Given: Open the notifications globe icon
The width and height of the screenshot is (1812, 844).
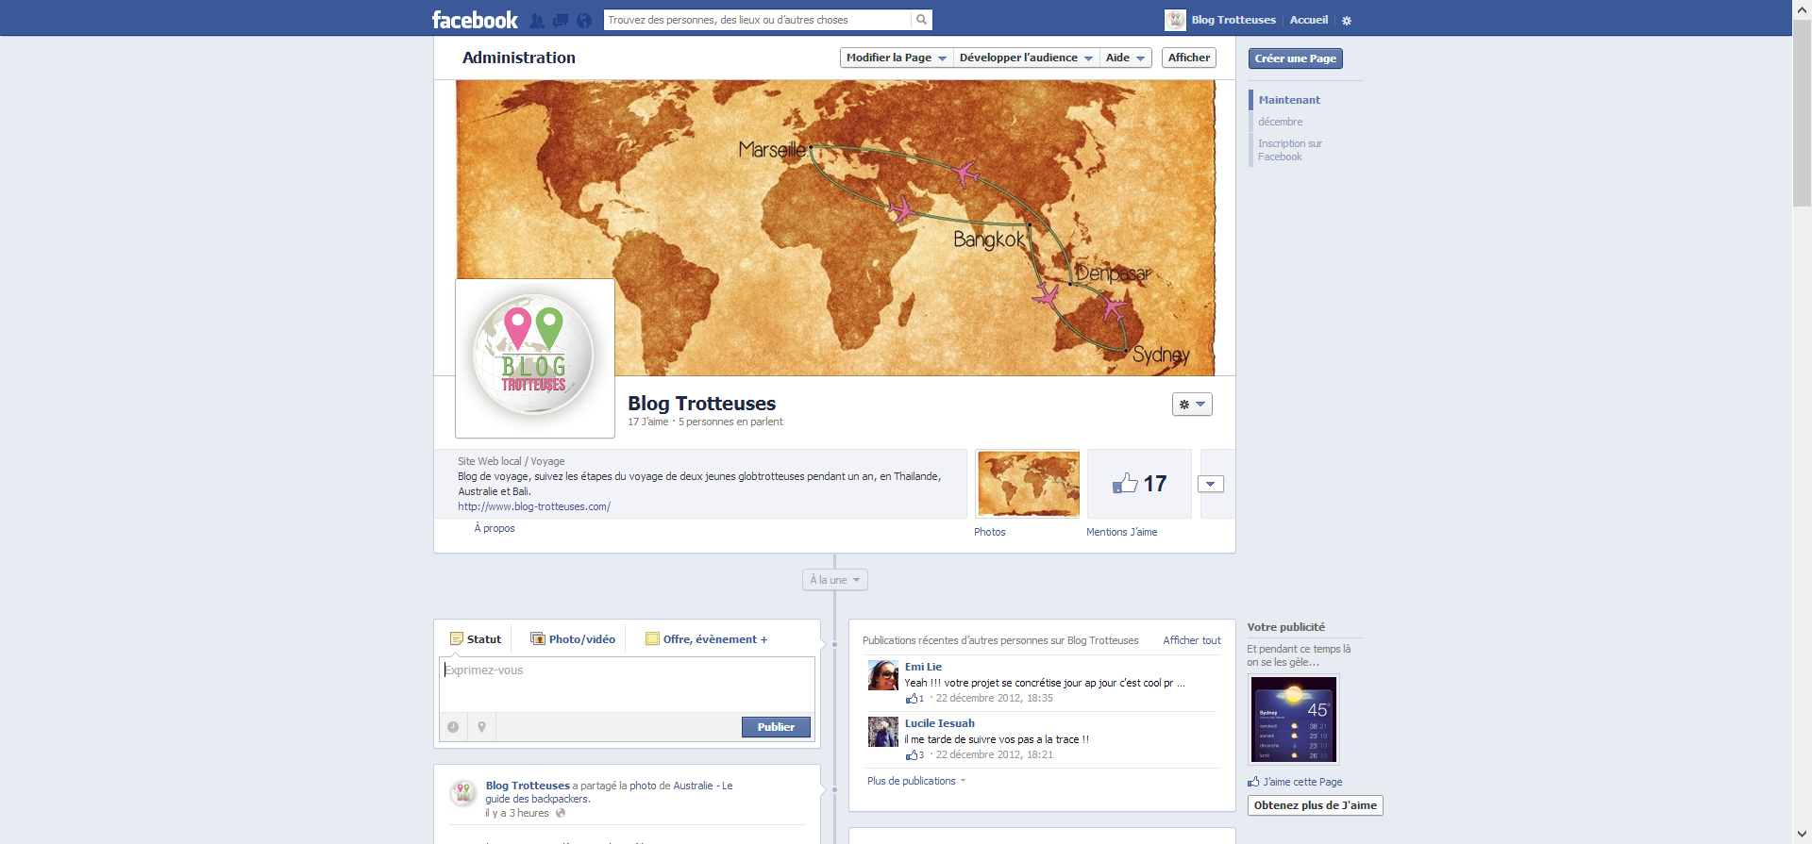Looking at the screenshot, I should (x=584, y=20).
